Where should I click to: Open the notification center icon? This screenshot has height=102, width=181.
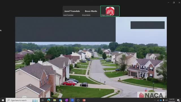pyautogui.click(x=178, y=100)
